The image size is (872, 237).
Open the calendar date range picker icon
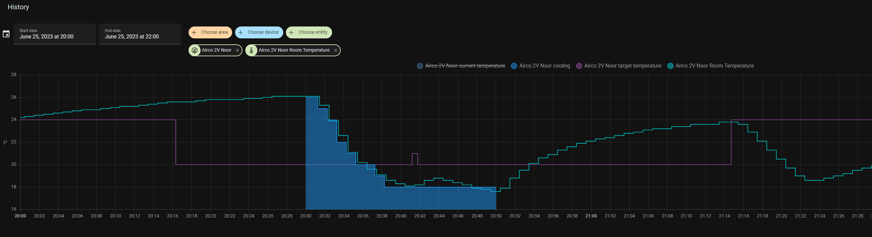click(x=6, y=34)
